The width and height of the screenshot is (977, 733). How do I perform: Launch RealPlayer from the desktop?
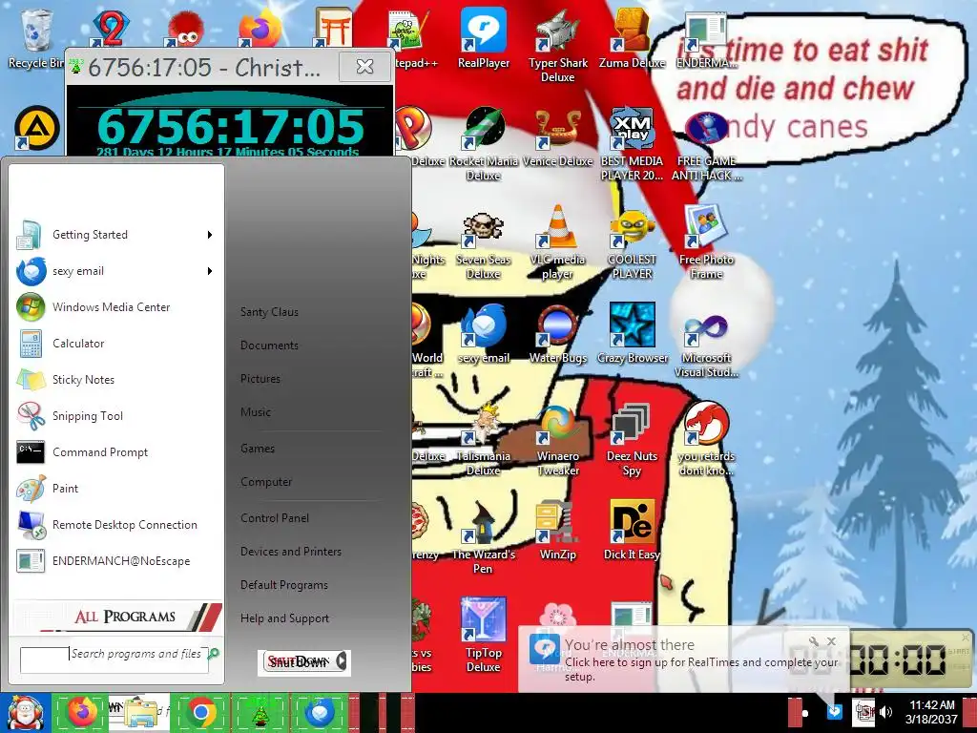click(x=484, y=38)
